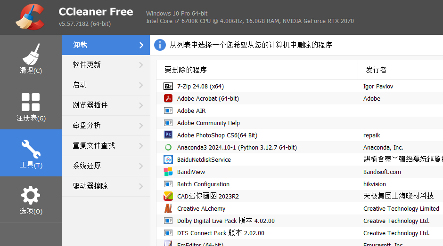
Task: Click the chevron beside 浏览器插件
Action: (141, 105)
